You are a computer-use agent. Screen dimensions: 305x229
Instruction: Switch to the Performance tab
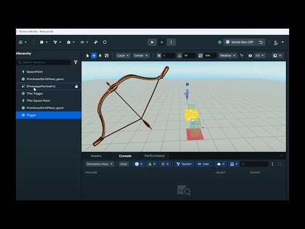(154, 156)
